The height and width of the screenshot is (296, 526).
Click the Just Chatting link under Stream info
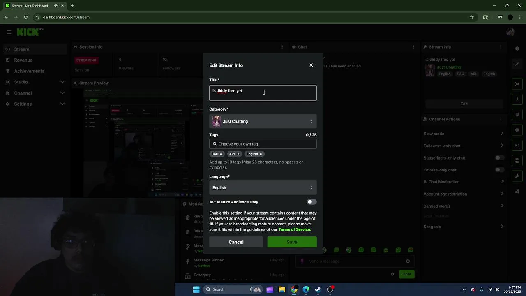[449, 67]
